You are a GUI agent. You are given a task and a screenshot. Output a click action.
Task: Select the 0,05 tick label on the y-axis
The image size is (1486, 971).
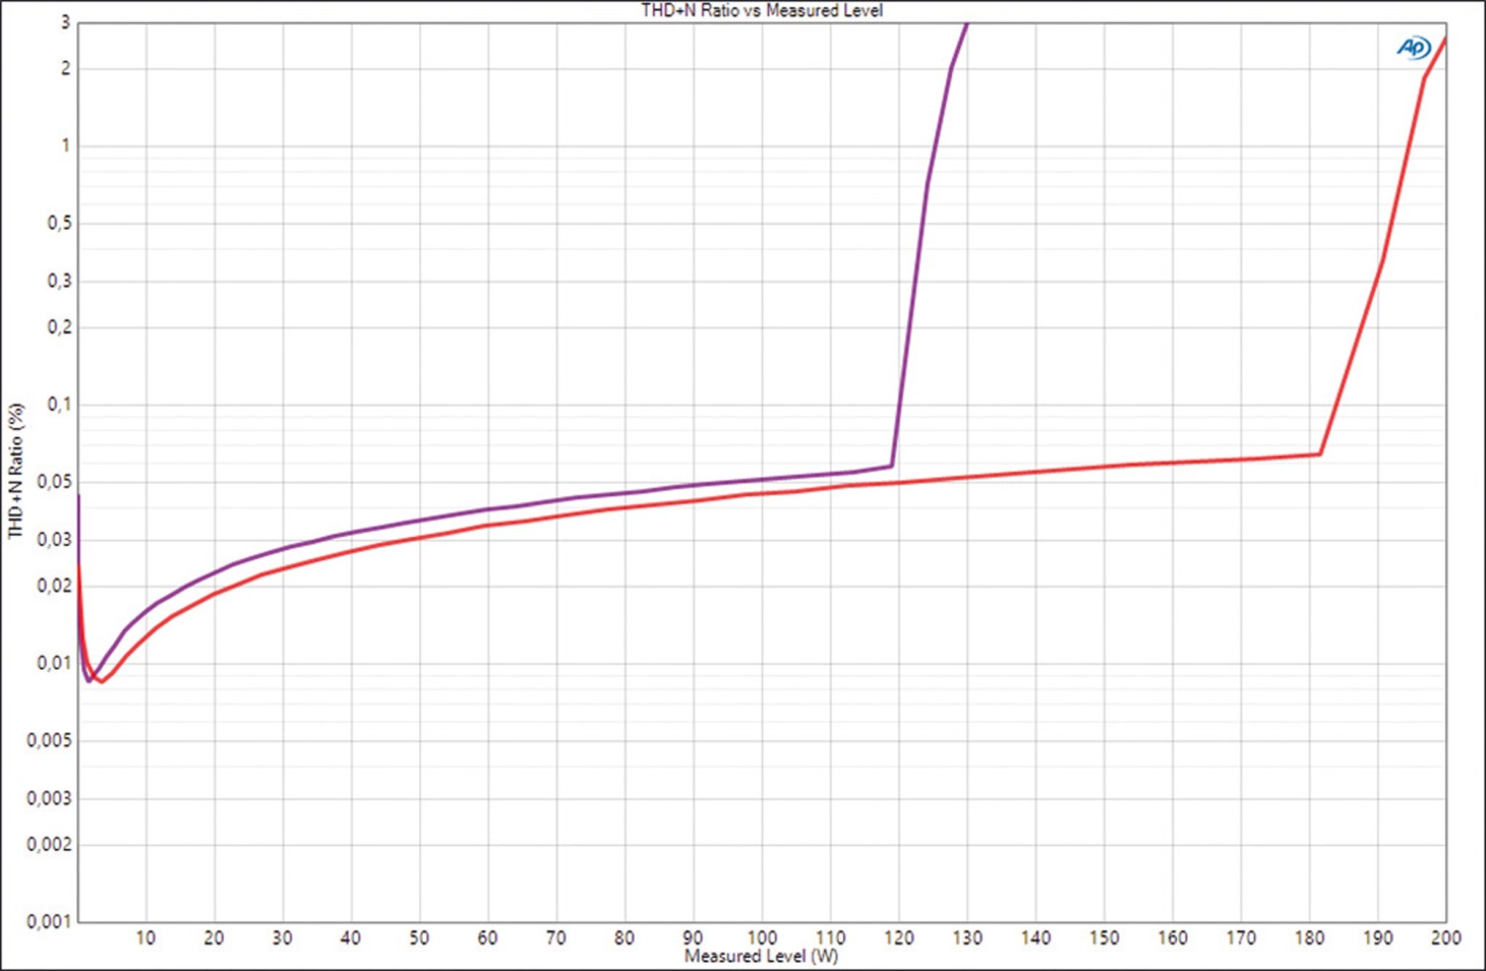click(x=54, y=482)
